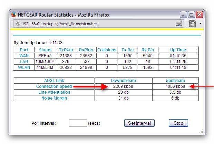214x144 pixels.
Task: Click the 1590 Tx B/s value
Action: click(x=128, y=56)
